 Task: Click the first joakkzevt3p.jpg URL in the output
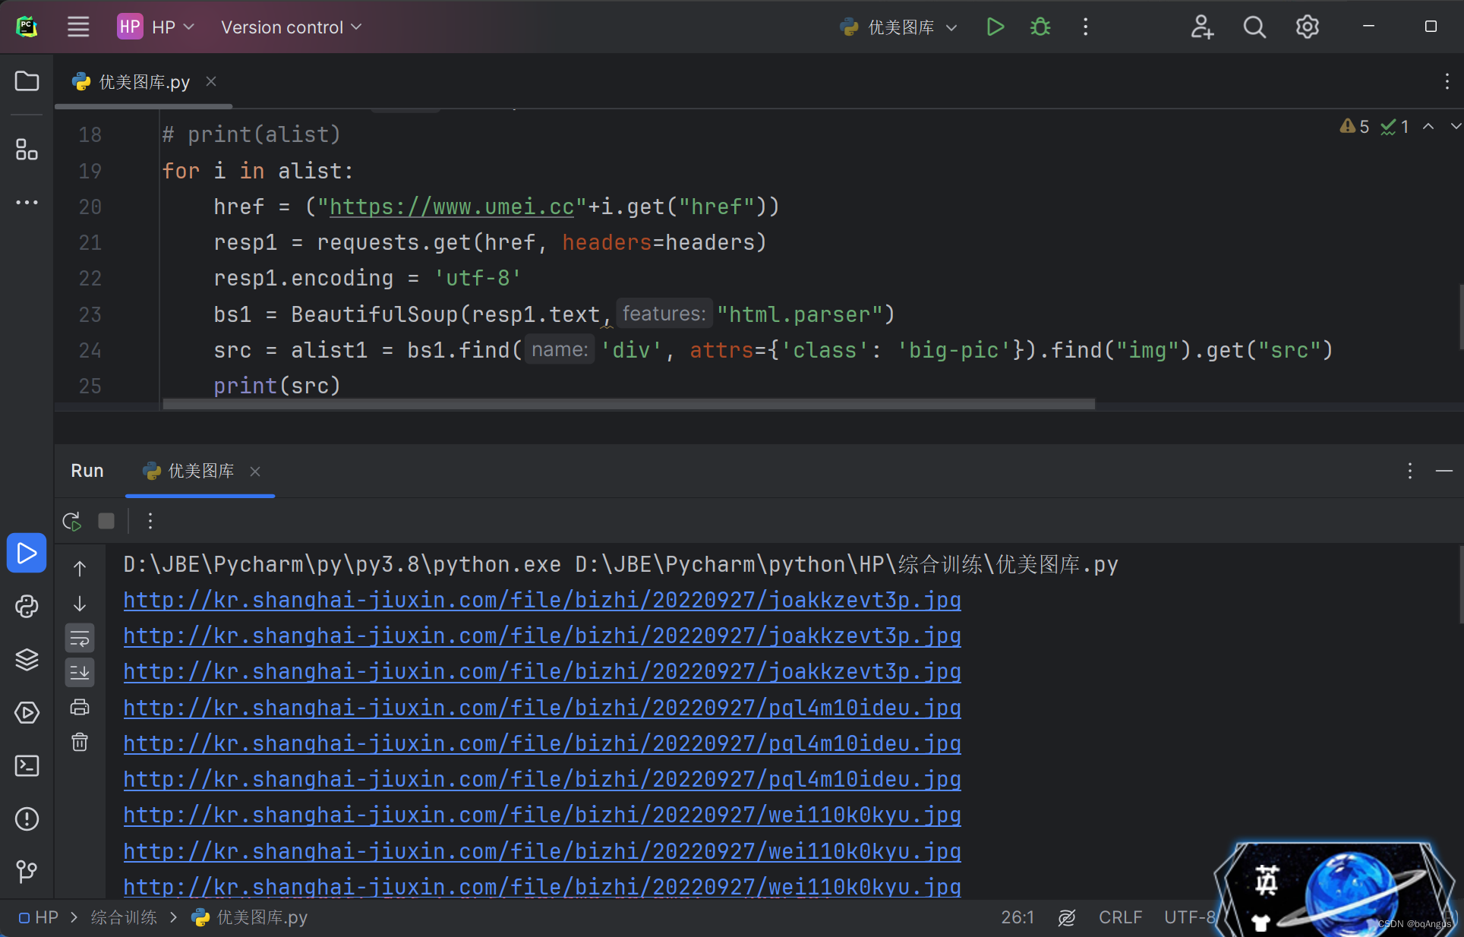pos(541,600)
